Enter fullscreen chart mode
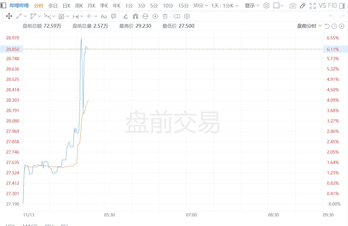Image resolution: width=348 pixels, height=226 pixels. click(313, 6)
